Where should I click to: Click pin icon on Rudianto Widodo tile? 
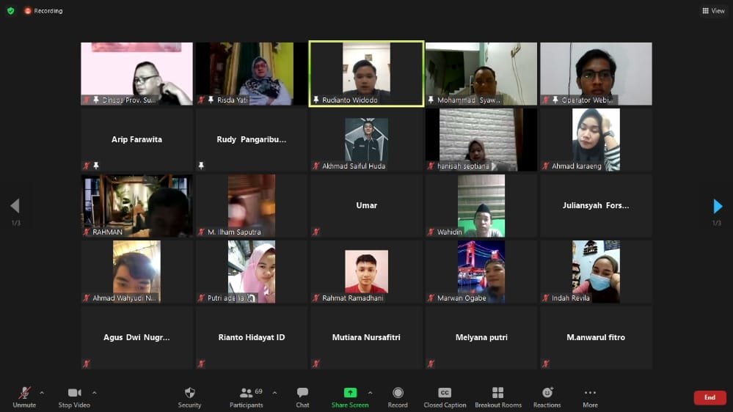316,100
